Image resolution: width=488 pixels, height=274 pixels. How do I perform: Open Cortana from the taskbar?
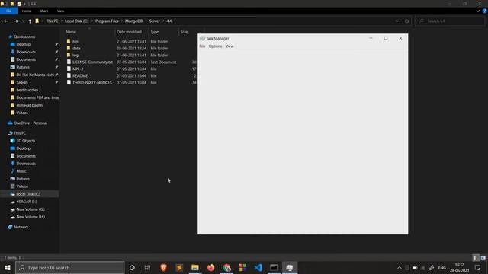click(x=132, y=267)
